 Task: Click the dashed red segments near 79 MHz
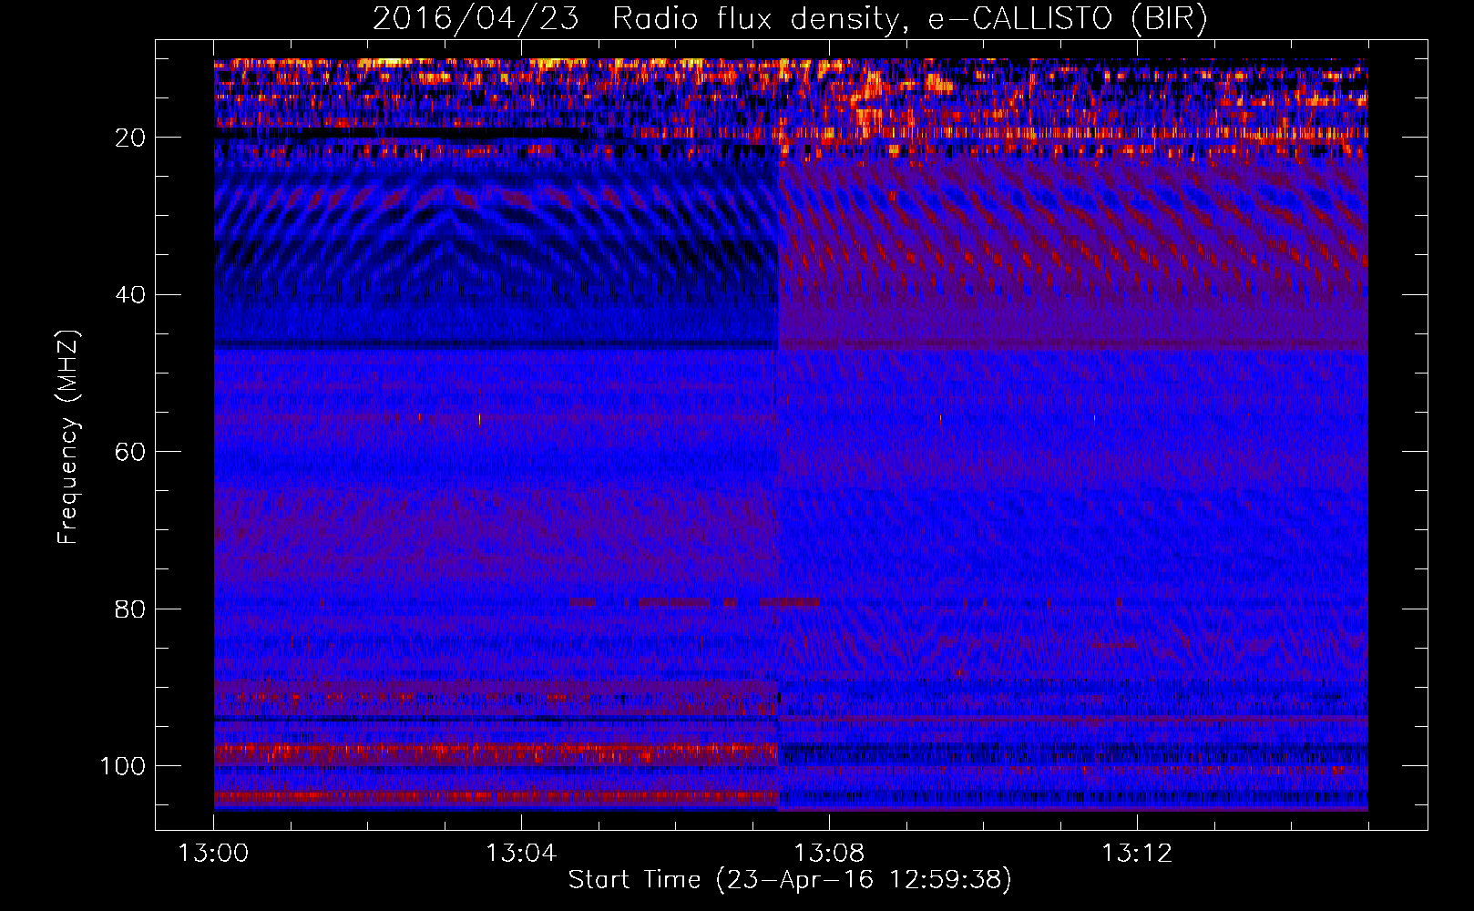coord(694,602)
